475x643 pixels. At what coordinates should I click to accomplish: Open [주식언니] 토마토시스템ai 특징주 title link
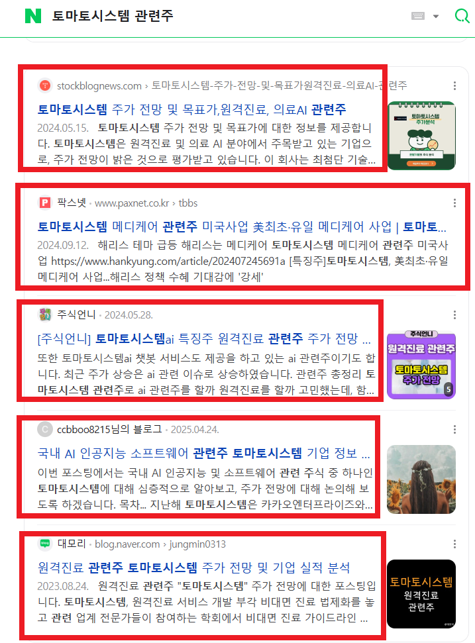point(204,339)
